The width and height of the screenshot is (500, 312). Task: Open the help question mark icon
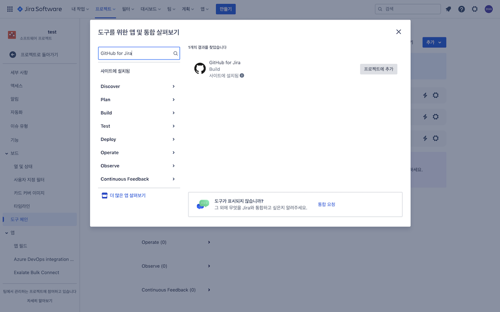pyautogui.click(x=461, y=9)
